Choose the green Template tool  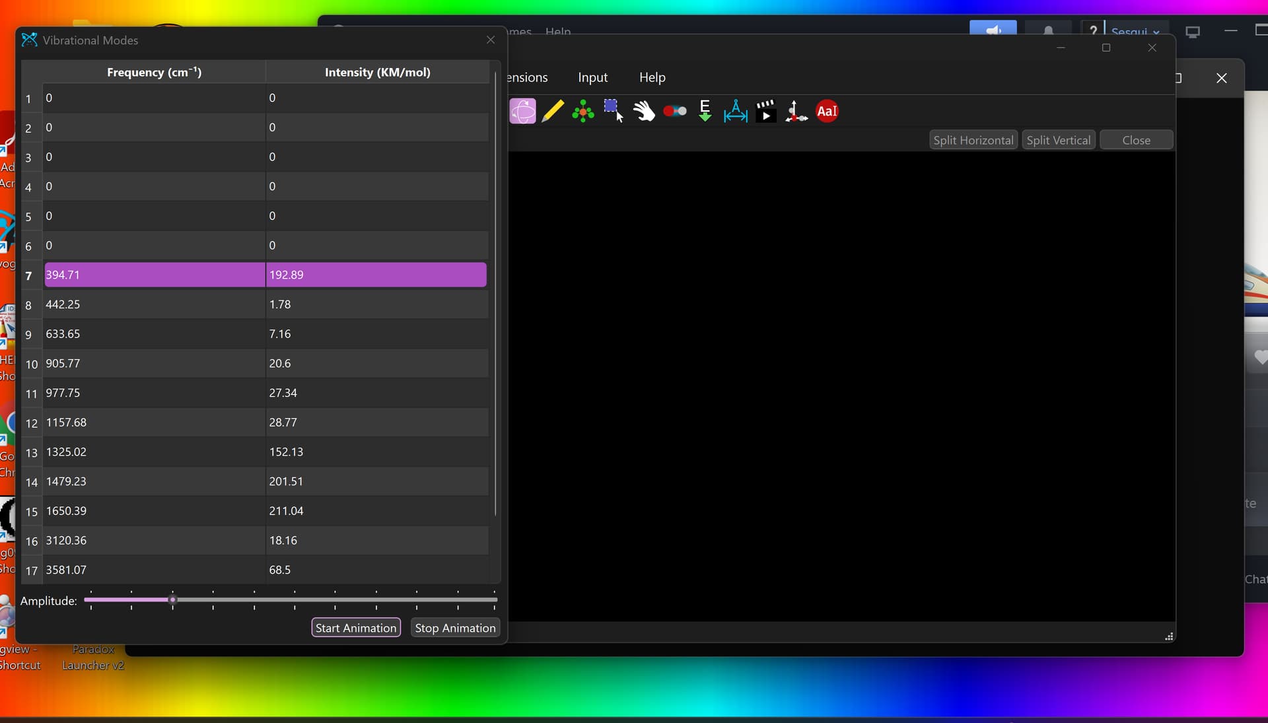click(x=582, y=111)
